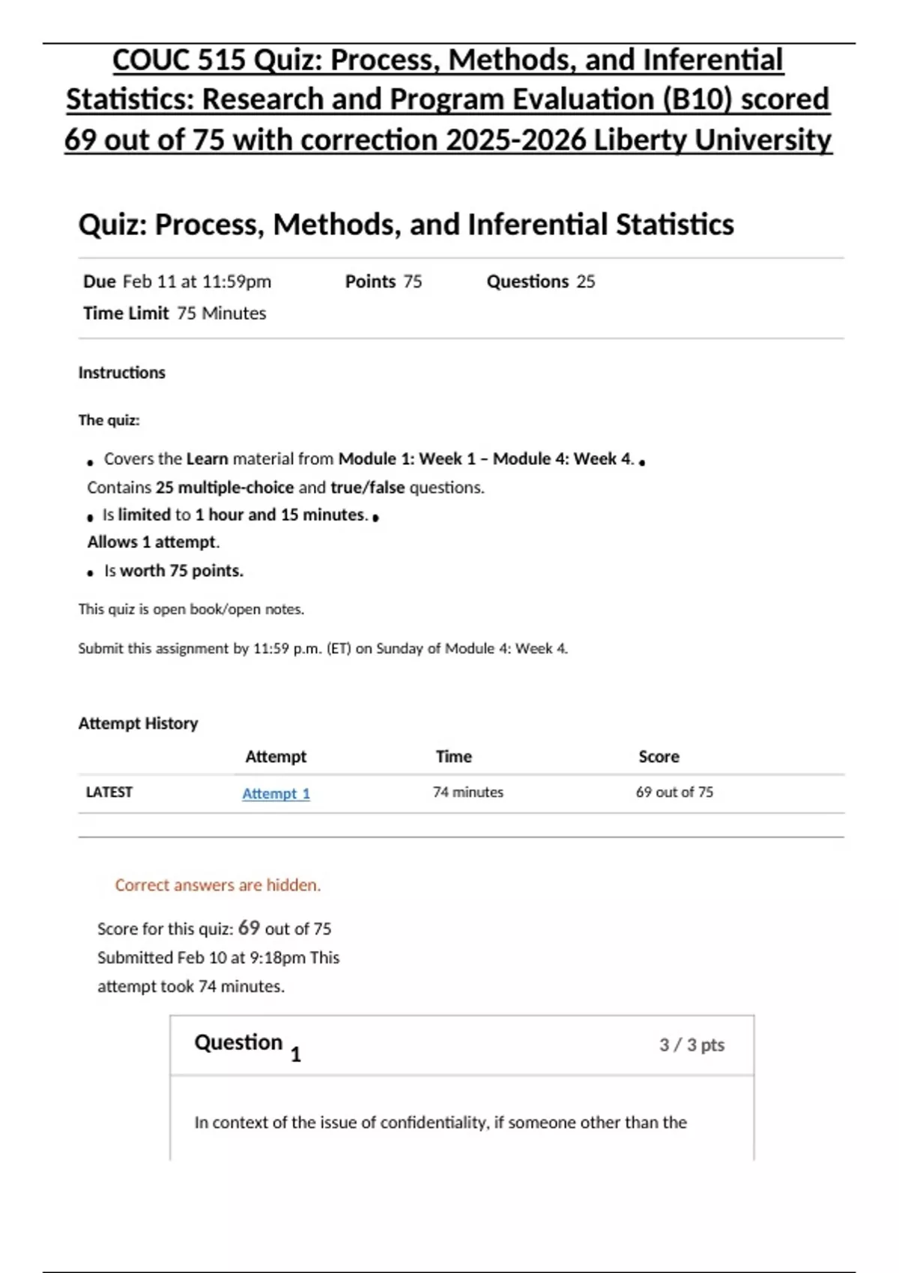Click the Attempt History heading
The height and width of the screenshot is (1273, 899).
[x=139, y=723]
